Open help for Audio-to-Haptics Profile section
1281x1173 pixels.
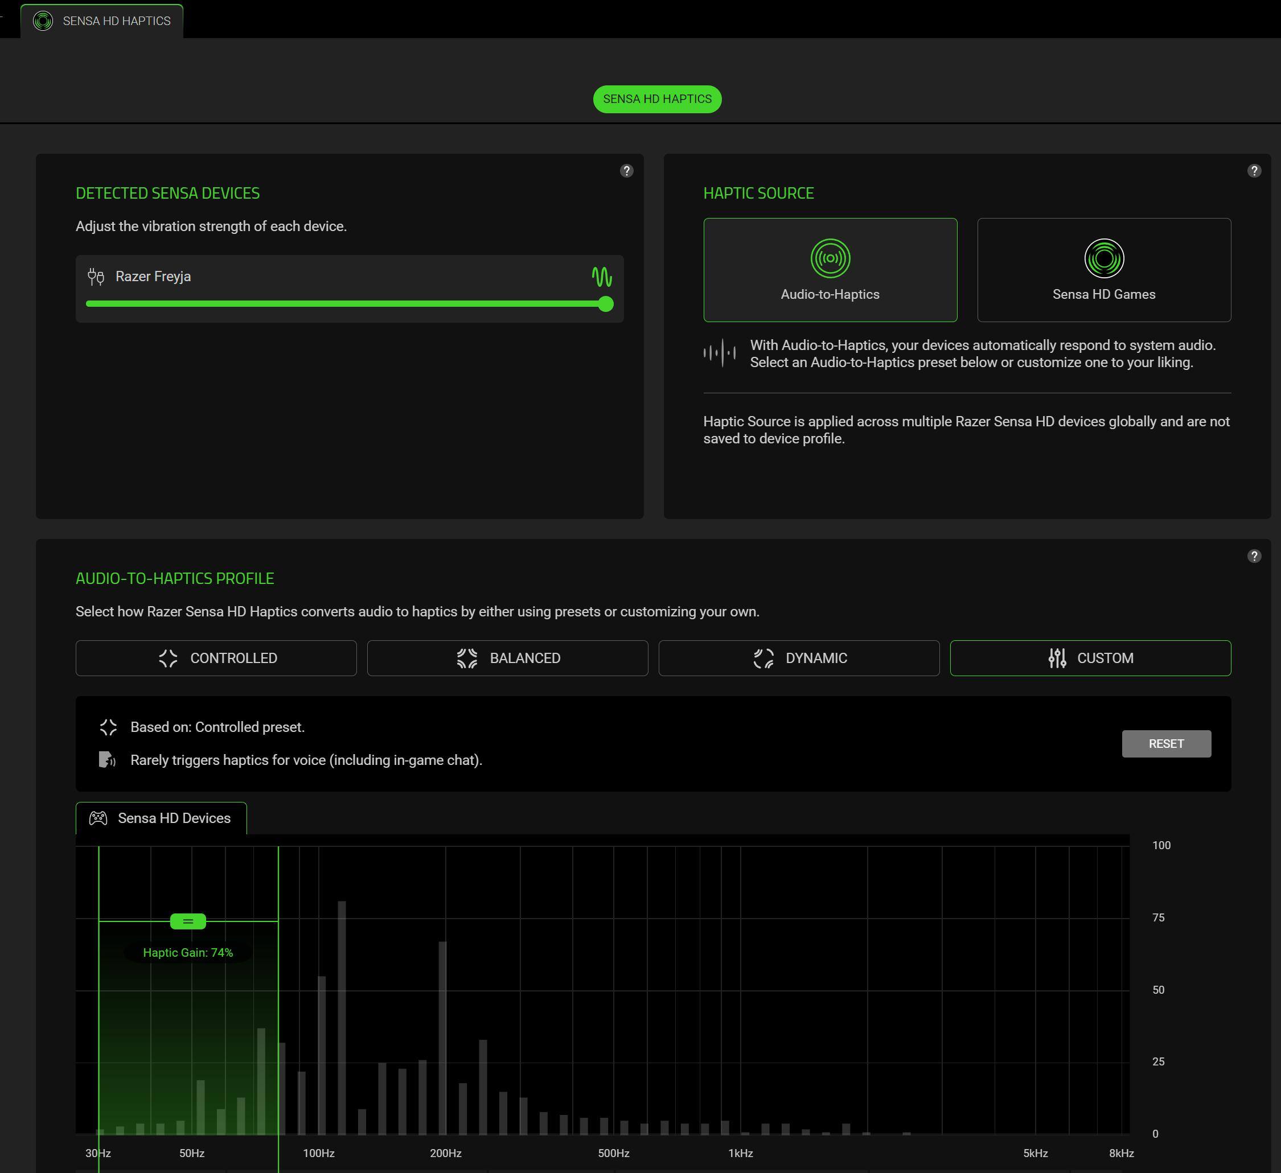[1253, 556]
